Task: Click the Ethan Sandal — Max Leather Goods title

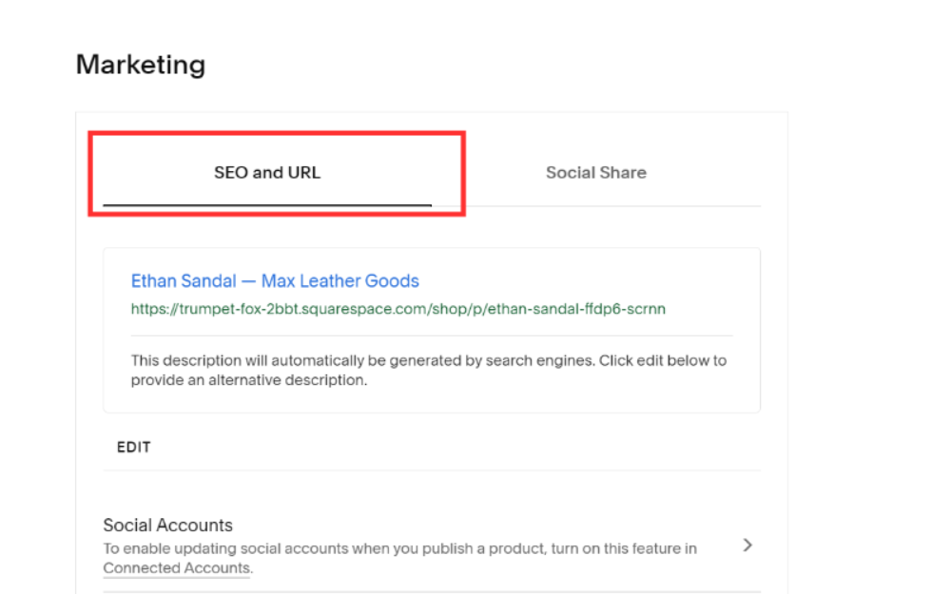Action: 275,281
